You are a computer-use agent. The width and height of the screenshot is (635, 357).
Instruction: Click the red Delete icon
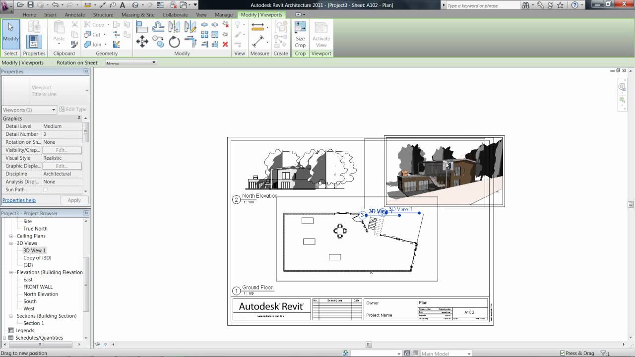pyautogui.click(x=225, y=44)
